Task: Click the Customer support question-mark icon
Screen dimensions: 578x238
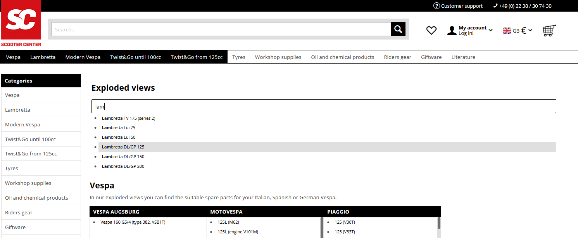Action: (x=437, y=6)
